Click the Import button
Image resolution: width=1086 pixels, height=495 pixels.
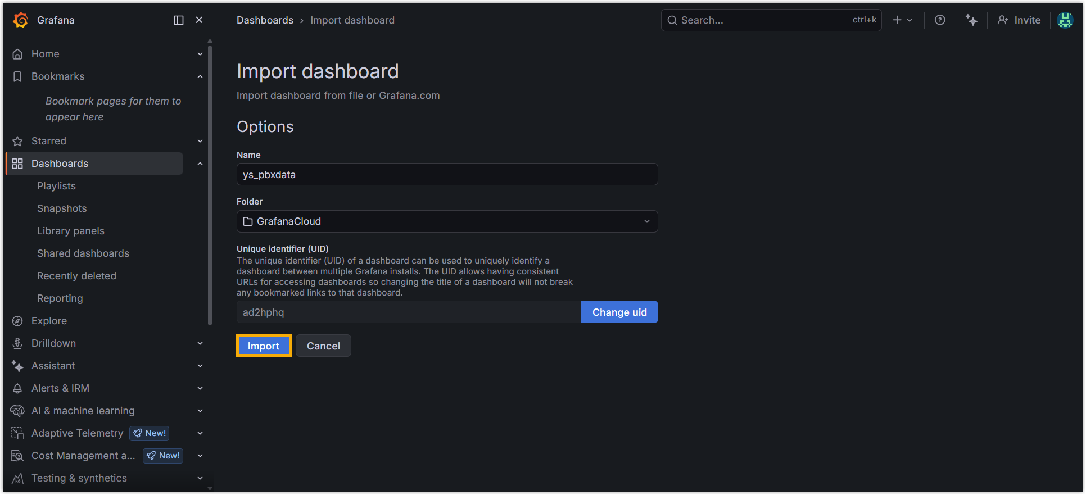pos(264,346)
